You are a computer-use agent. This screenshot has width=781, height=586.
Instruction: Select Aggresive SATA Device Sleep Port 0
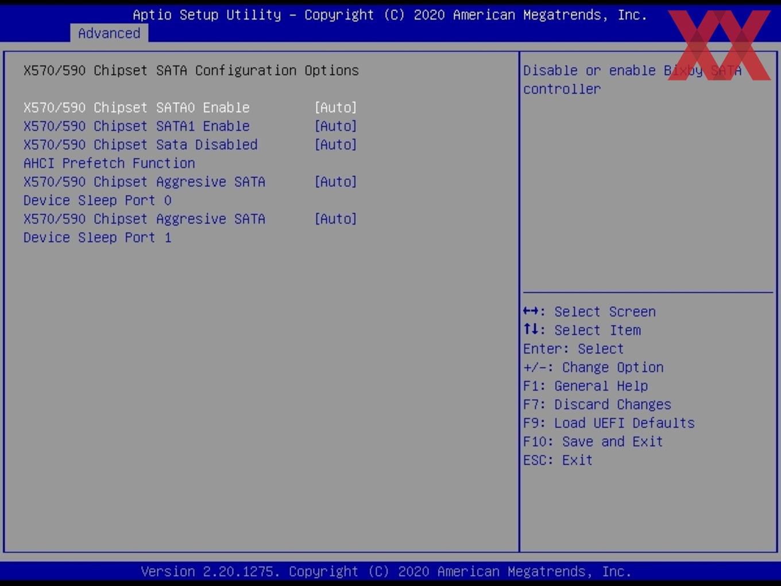pyautogui.click(x=144, y=191)
